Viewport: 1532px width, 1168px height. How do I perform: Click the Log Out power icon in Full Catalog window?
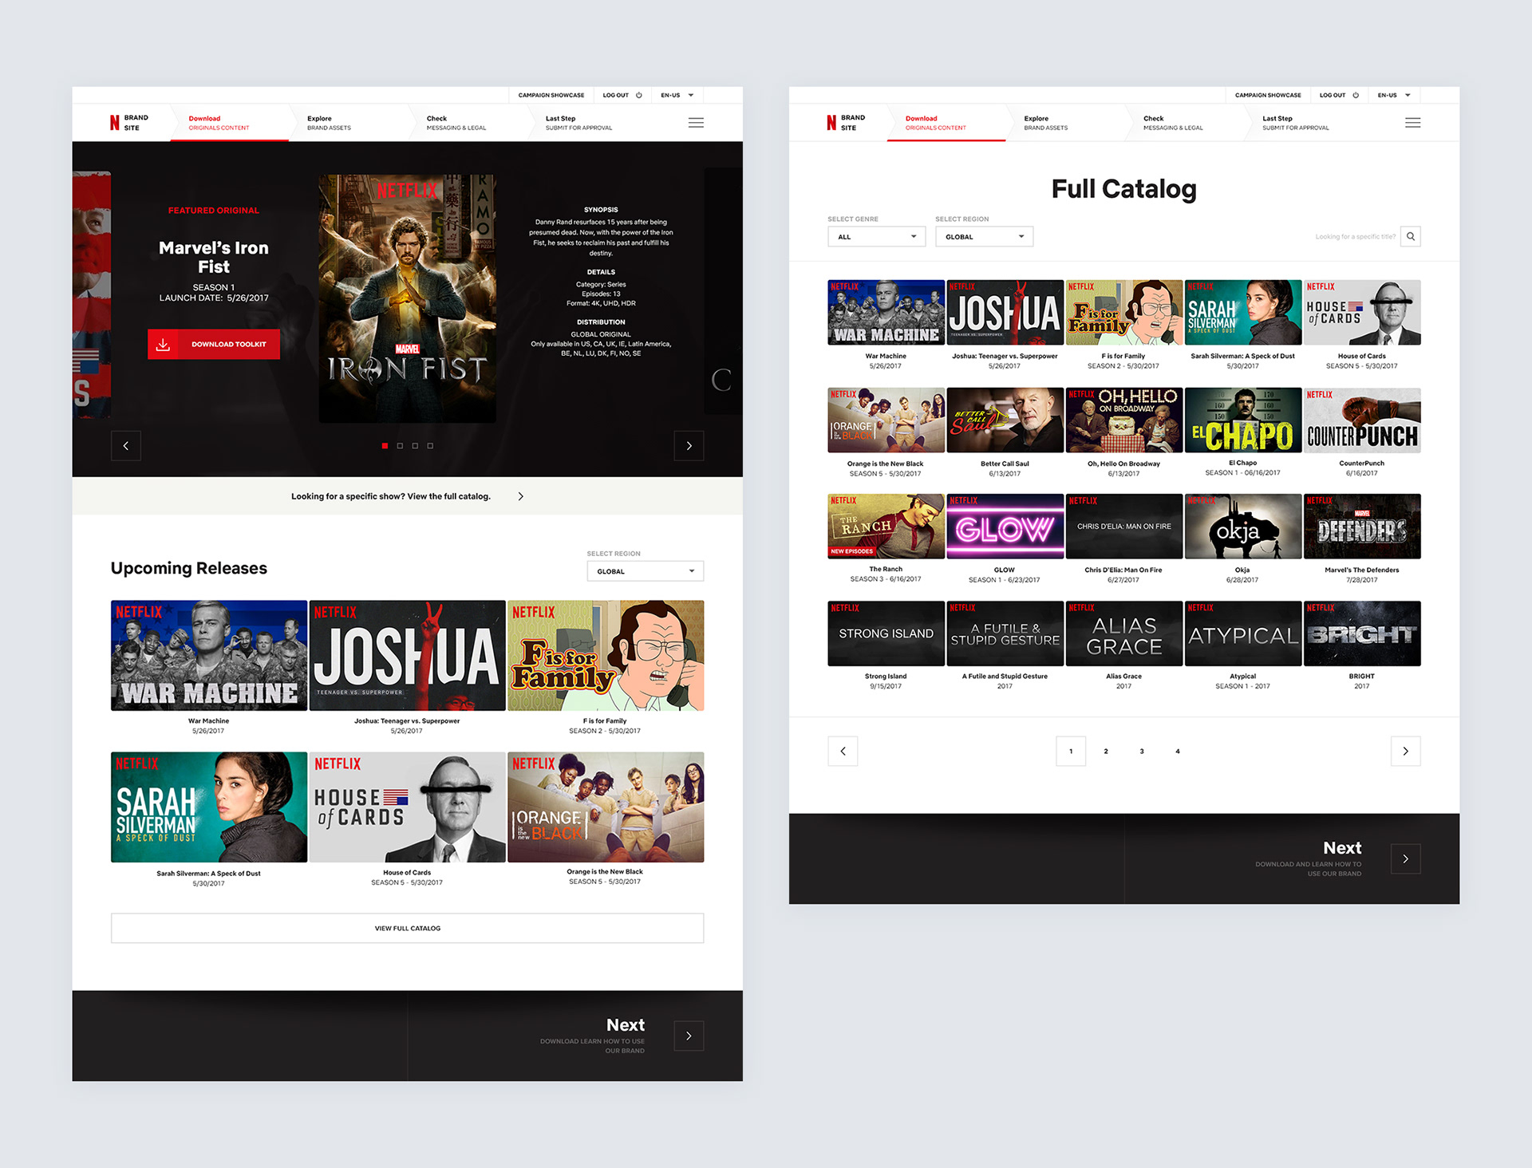point(1355,95)
